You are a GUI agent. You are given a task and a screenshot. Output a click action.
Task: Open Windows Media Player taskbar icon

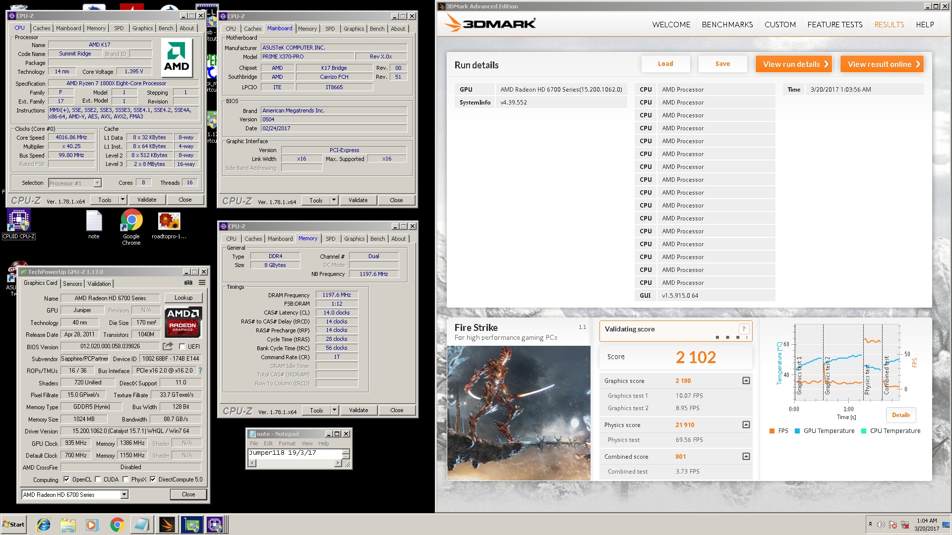pyautogui.click(x=92, y=525)
